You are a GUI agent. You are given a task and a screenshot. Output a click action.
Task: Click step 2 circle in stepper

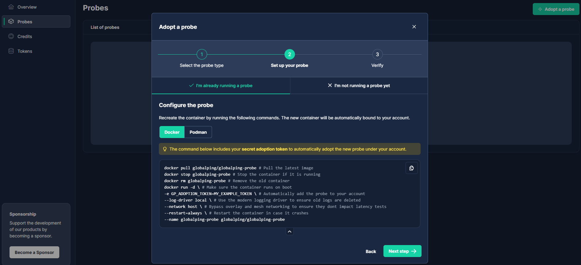point(289,54)
